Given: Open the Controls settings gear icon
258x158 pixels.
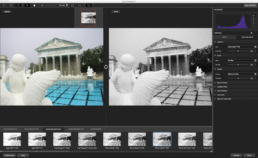Looking at the screenshot, I should (x=252, y=33).
